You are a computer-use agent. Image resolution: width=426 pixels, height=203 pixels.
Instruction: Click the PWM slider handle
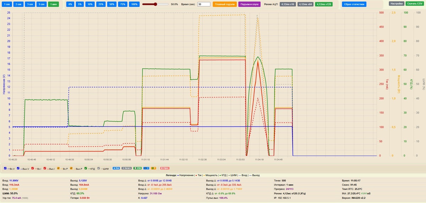[155, 4]
